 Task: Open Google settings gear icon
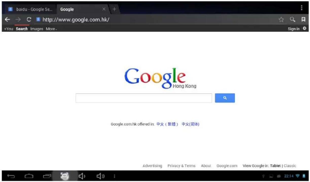(x=304, y=29)
